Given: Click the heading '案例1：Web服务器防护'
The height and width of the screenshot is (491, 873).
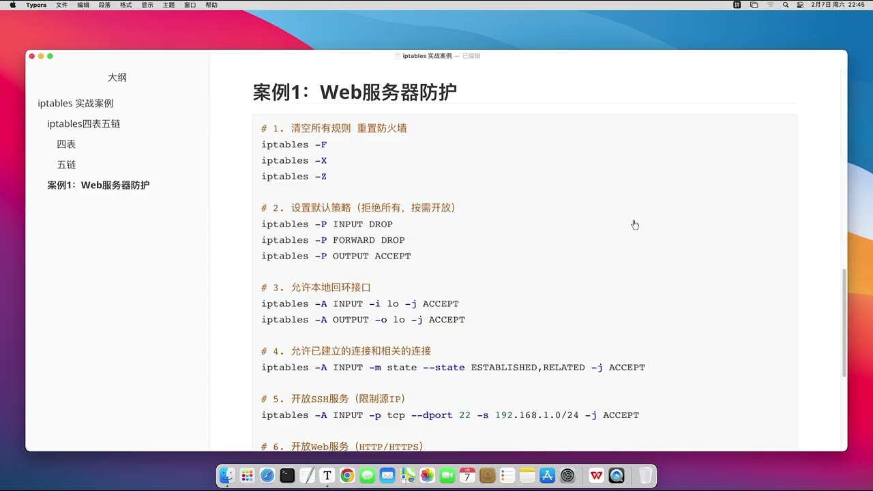Looking at the screenshot, I should pos(355,92).
